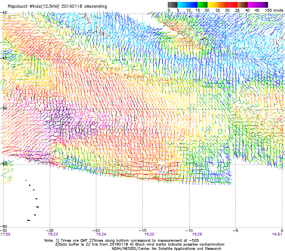Viewport: 285px width, 251px height.
Task: Click the "Rapidscat Winds(12.5KM)" title text
Action: tap(34, 7)
